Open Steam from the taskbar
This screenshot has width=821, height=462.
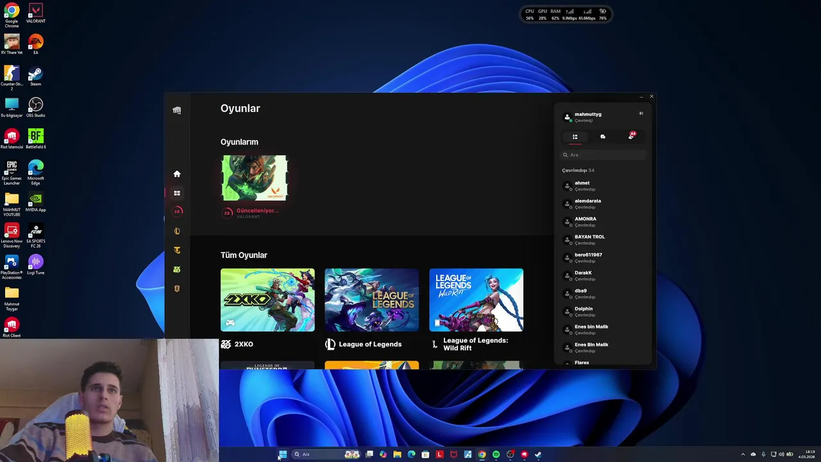click(x=538, y=454)
